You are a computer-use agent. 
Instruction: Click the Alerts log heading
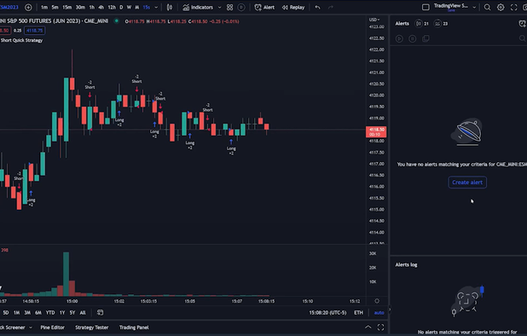[x=406, y=264]
